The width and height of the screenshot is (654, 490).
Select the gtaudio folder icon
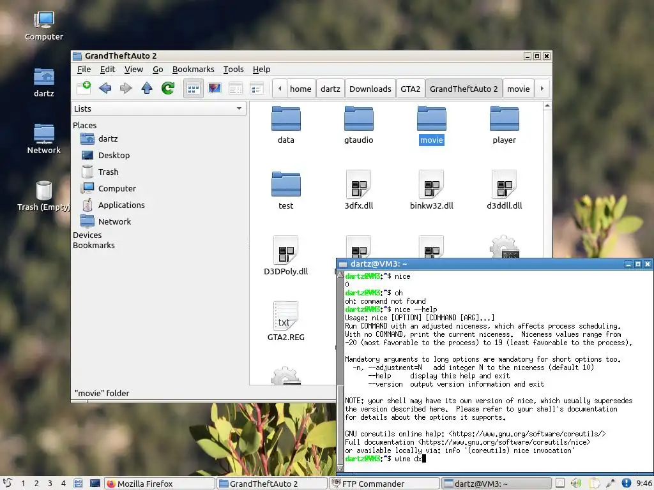click(359, 118)
